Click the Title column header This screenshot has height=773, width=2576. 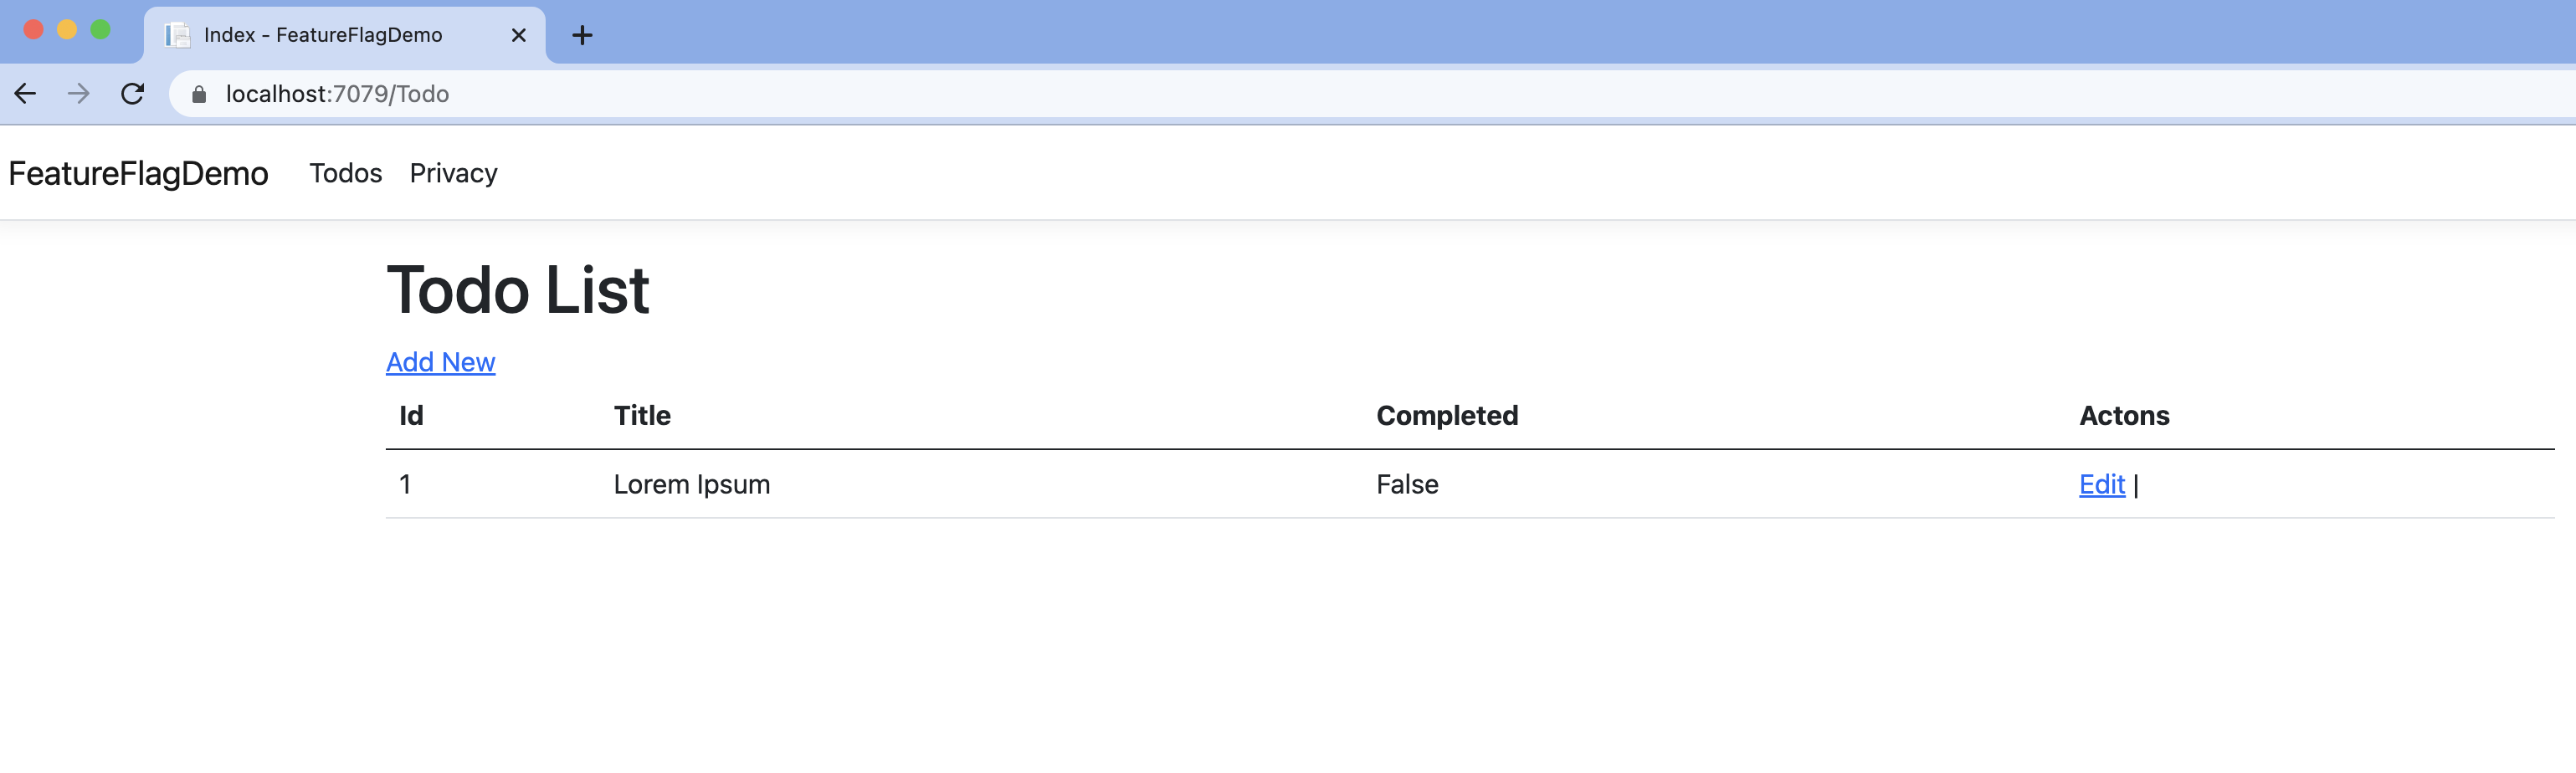point(642,416)
